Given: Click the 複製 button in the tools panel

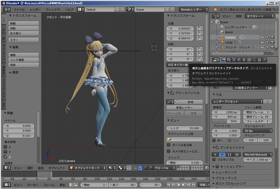Looking at the screenshot, I should point(24,55).
